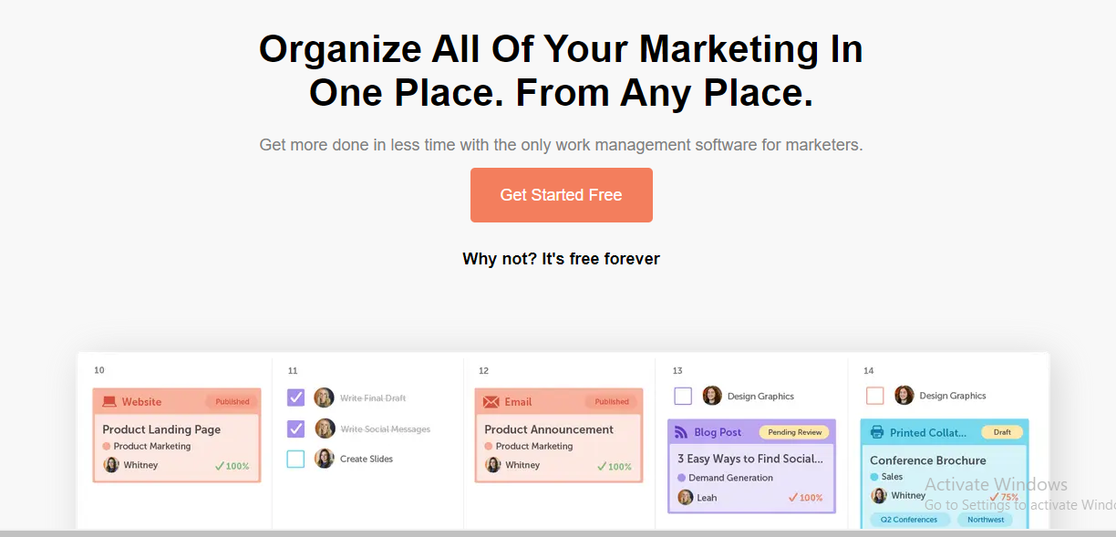The width and height of the screenshot is (1116, 537).
Task: Click the Get Started Free button
Action: click(x=561, y=195)
